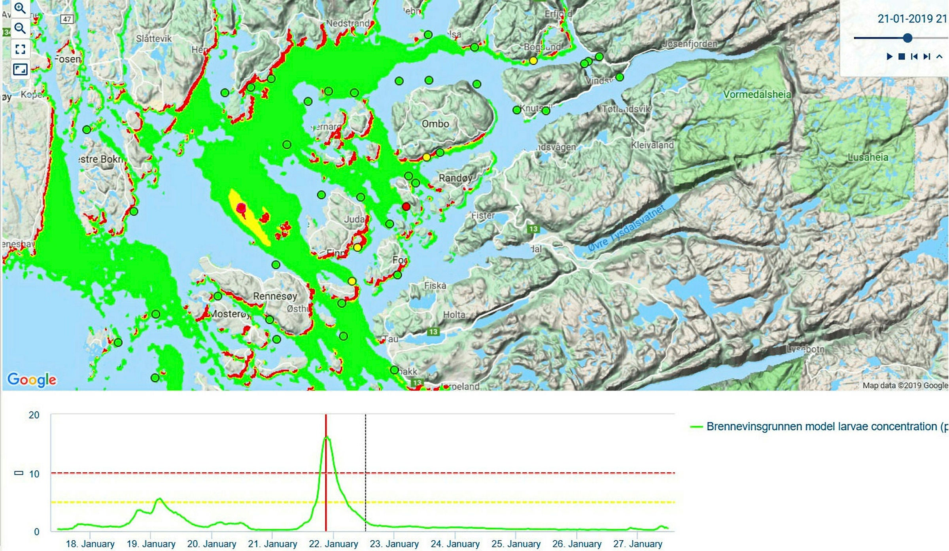Zoom out of the map
949x551 pixels.
tap(20, 28)
